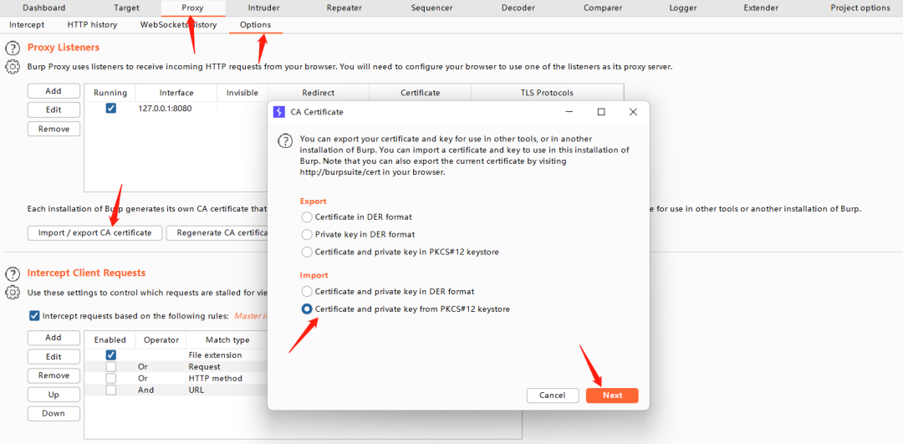Click Add in Intercept Client Requests
The height and width of the screenshot is (444, 903).
[x=54, y=338]
